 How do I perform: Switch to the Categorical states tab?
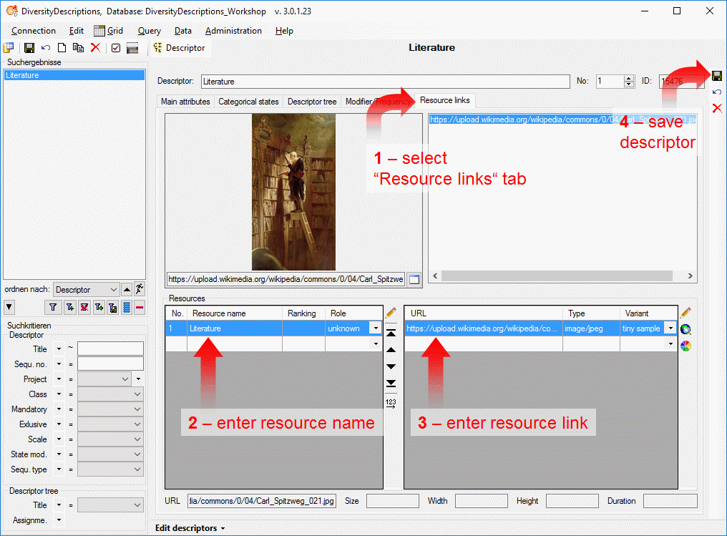coord(248,102)
